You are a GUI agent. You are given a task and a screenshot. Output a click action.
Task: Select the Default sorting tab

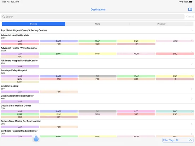coord(34,24)
